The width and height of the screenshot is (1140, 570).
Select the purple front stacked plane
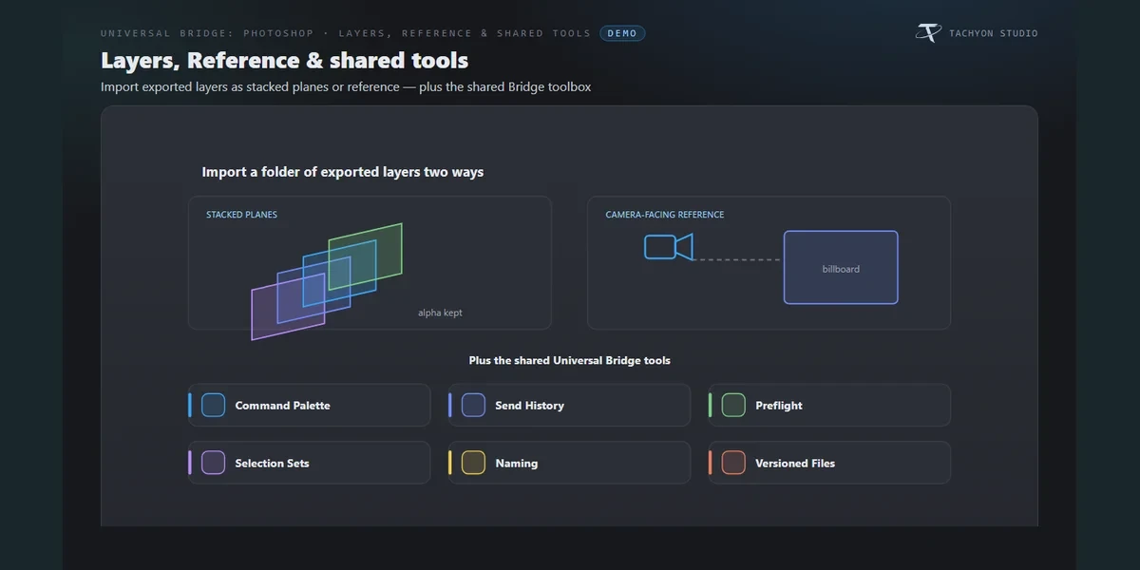click(x=288, y=307)
